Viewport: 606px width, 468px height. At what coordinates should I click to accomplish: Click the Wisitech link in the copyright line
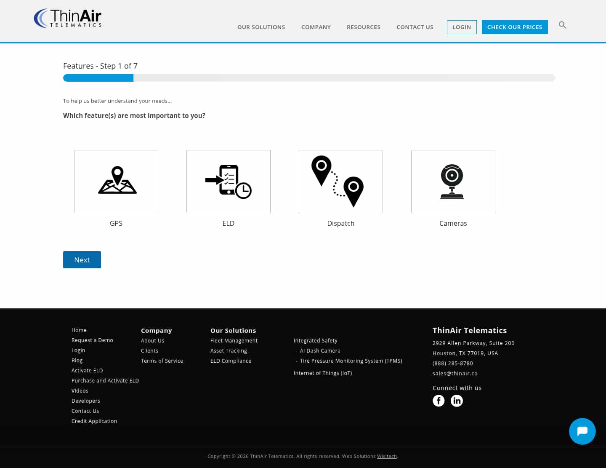coord(387,456)
